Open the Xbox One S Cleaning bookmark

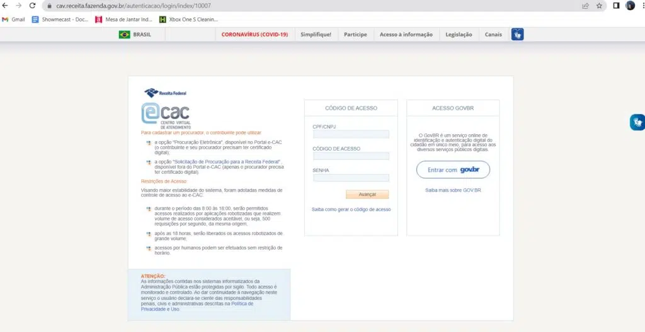click(188, 20)
